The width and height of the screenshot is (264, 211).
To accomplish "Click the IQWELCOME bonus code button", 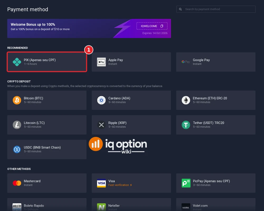I will click(152, 26).
